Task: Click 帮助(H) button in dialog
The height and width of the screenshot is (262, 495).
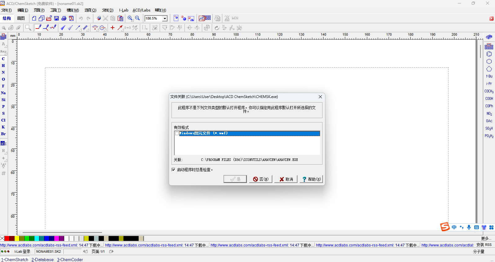Action: 311,179
